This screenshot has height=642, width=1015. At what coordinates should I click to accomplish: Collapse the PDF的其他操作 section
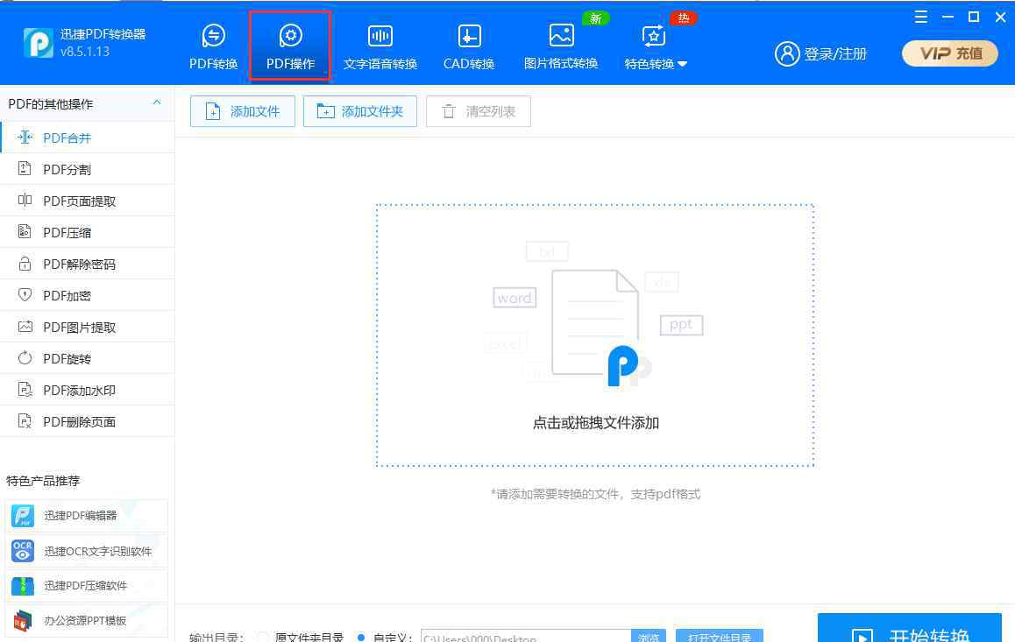click(x=157, y=102)
